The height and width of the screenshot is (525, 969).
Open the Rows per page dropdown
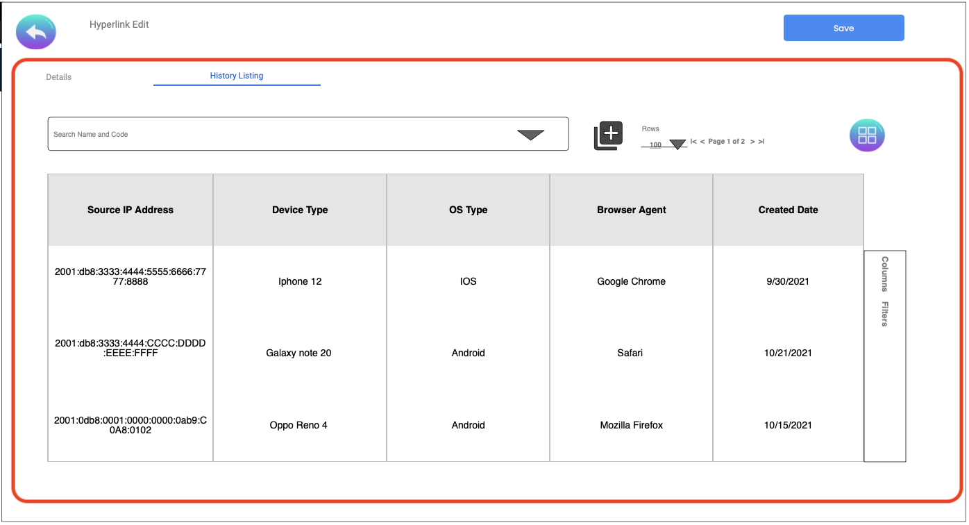tap(677, 144)
